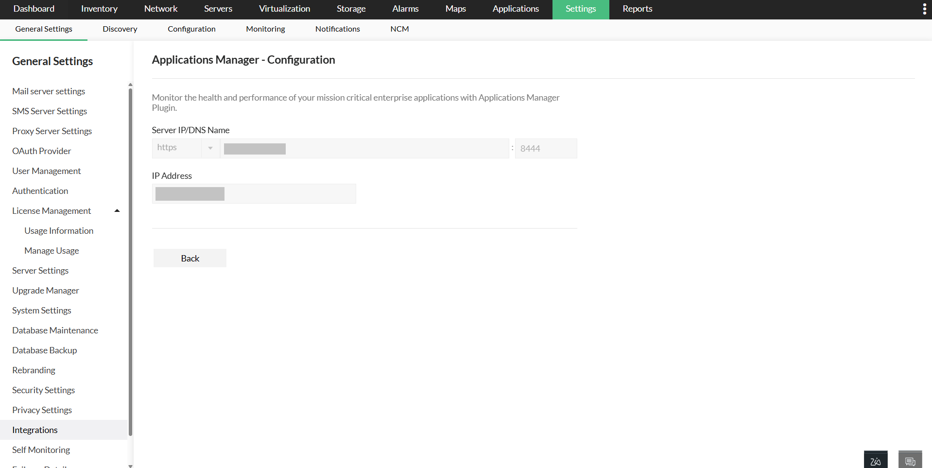Open the Discovery sub-tab
Viewport: 932px width, 468px height.
120,29
